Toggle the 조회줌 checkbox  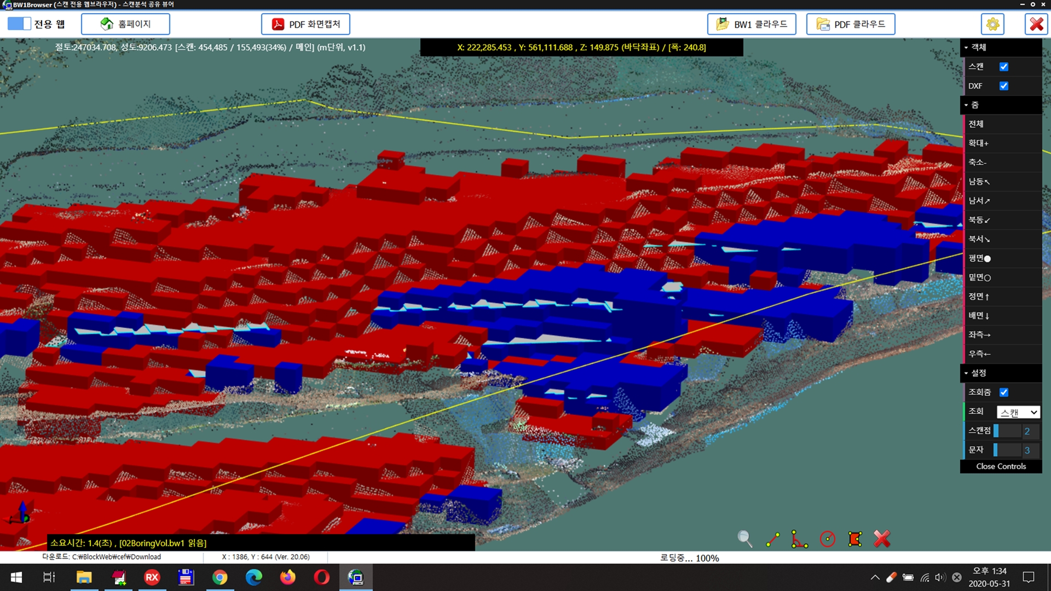(x=1003, y=392)
